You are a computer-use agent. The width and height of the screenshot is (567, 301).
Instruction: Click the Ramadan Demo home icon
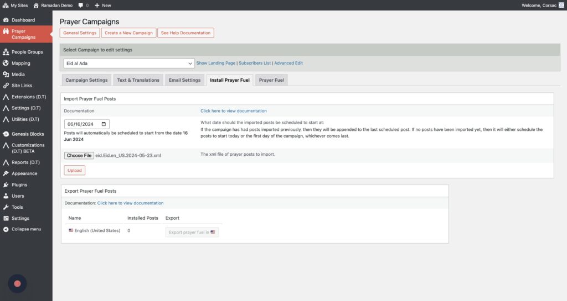(36, 5)
